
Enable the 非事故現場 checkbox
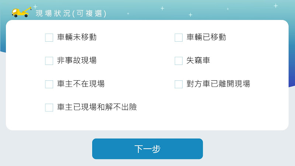click(x=49, y=61)
